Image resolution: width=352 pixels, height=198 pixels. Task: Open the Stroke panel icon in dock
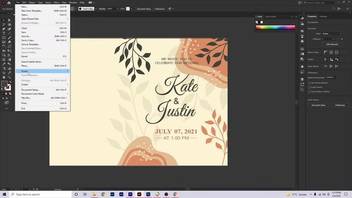coord(302,49)
